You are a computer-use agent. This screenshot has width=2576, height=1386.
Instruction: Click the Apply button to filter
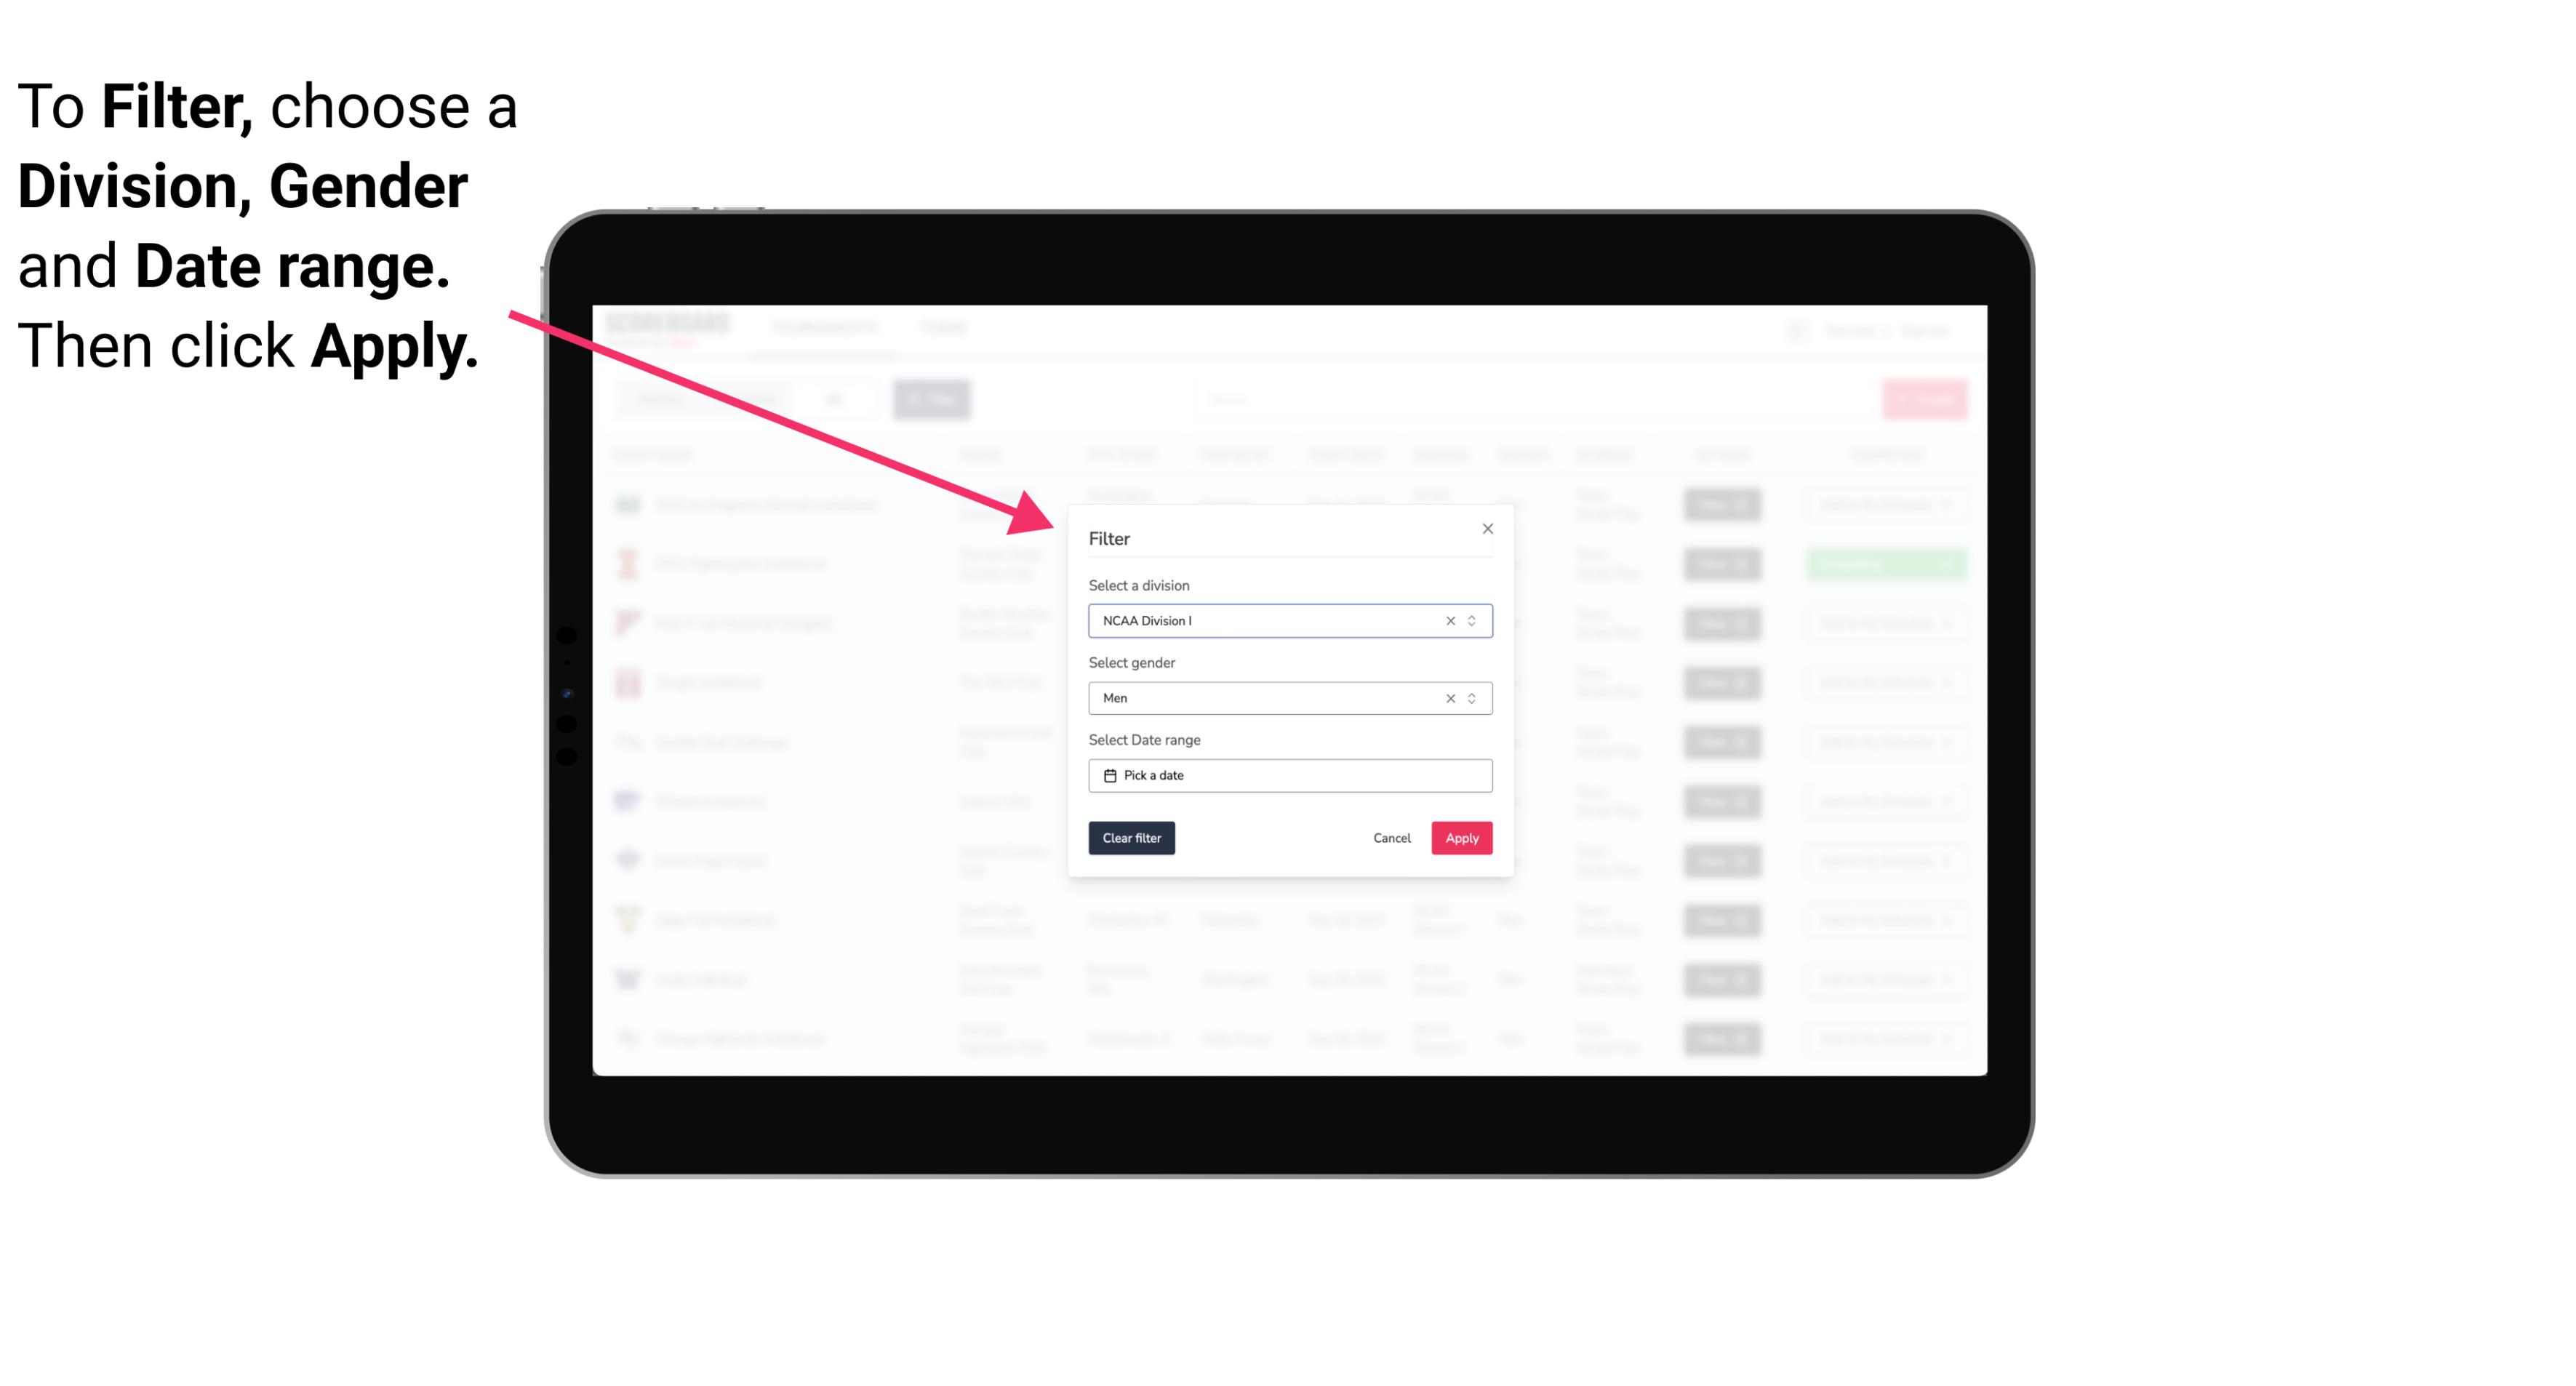pos(1461,838)
